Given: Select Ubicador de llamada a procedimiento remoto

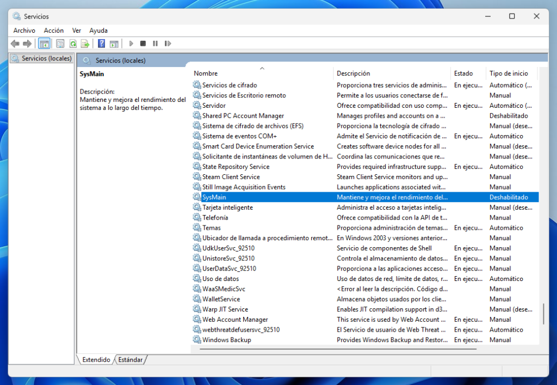Looking at the screenshot, I should point(366,238).
